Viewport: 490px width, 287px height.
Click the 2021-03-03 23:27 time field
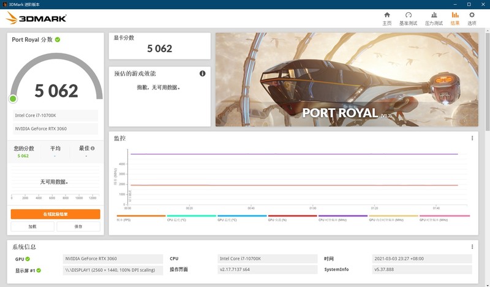(422, 259)
